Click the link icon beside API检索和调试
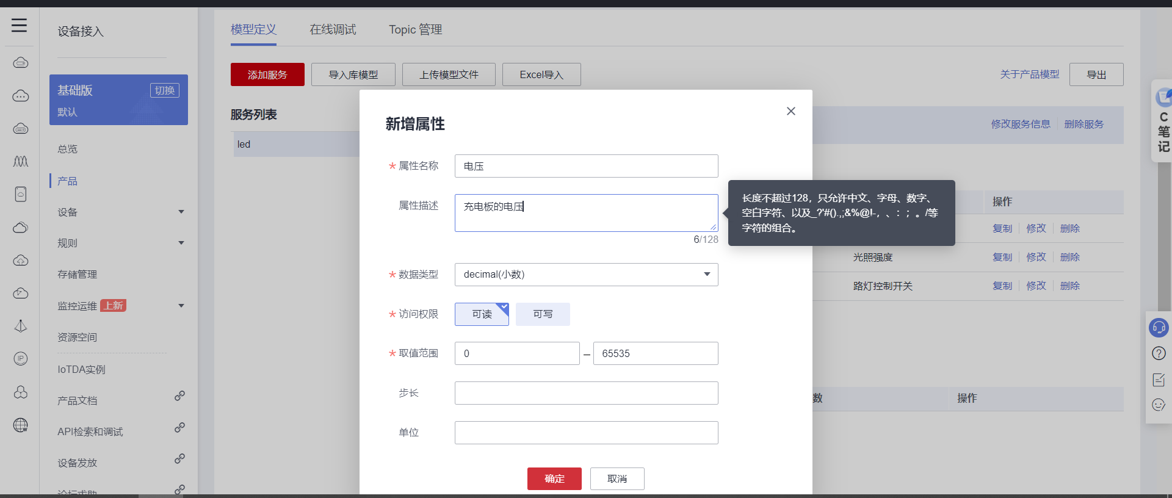This screenshot has height=498, width=1172. tap(179, 427)
